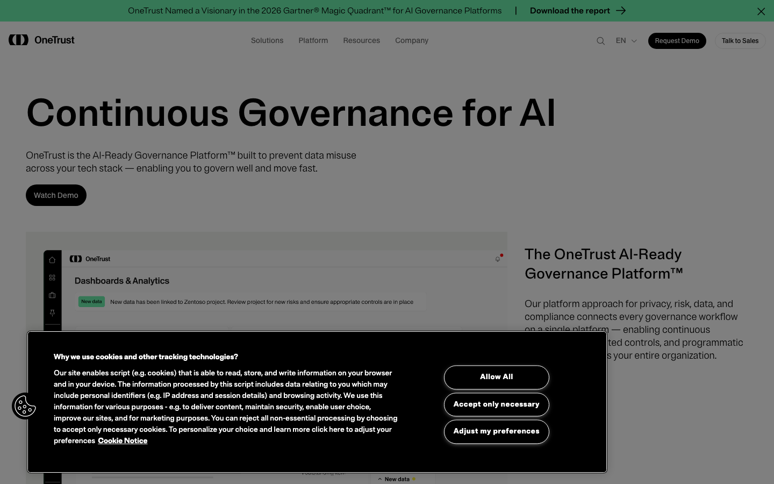Click the Dashboards & Analytics heading
Image resolution: width=774 pixels, height=484 pixels.
[122, 281]
